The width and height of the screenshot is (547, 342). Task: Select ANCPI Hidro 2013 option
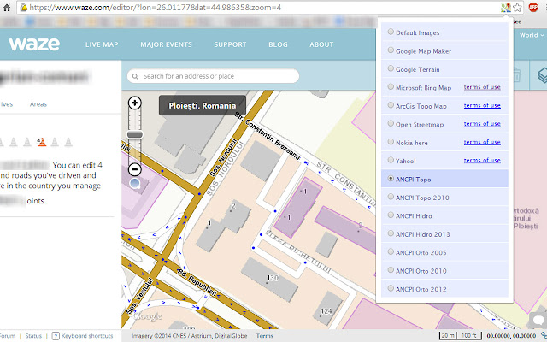pyautogui.click(x=444, y=234)
